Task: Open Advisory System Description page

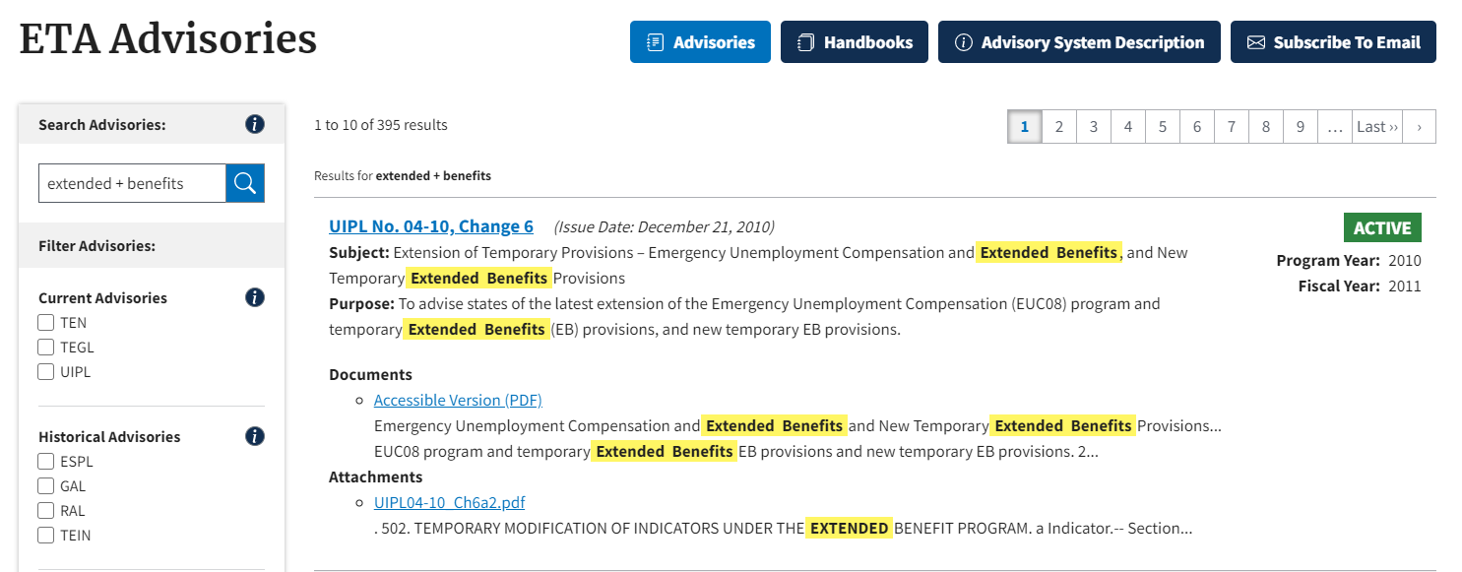Action: click(1079, 42)
